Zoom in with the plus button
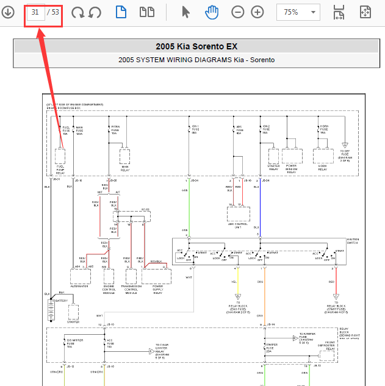 [257, 12]
